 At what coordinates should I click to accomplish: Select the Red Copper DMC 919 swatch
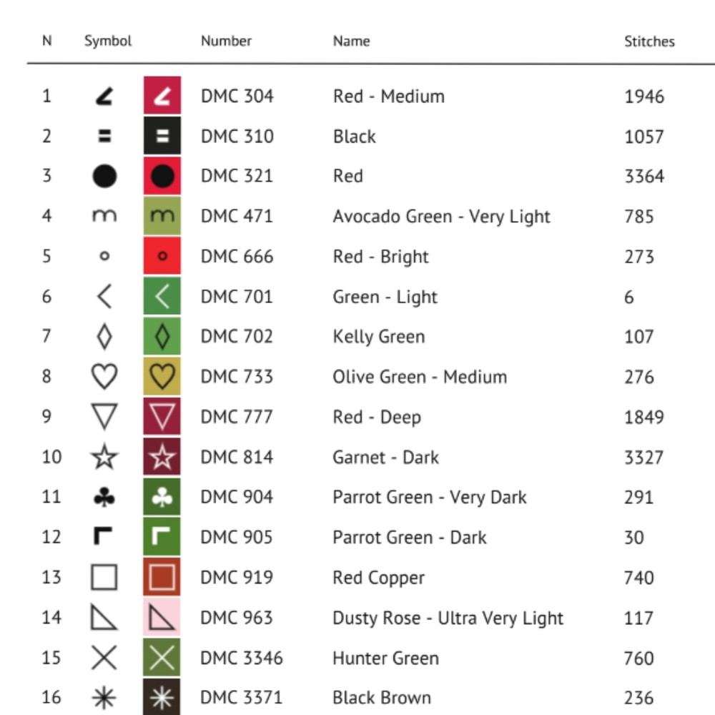(x=162, y=578)
